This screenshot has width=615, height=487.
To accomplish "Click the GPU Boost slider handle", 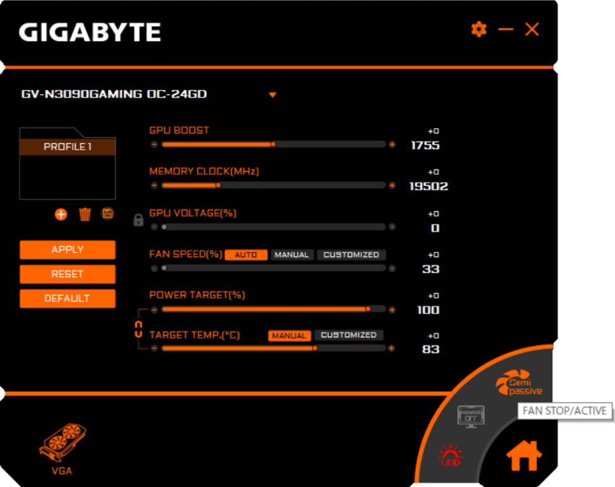I will click(x=273, y=145).
